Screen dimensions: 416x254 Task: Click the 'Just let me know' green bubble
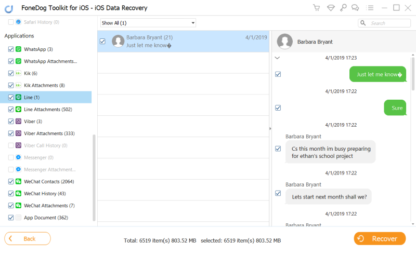coord(378,74)
